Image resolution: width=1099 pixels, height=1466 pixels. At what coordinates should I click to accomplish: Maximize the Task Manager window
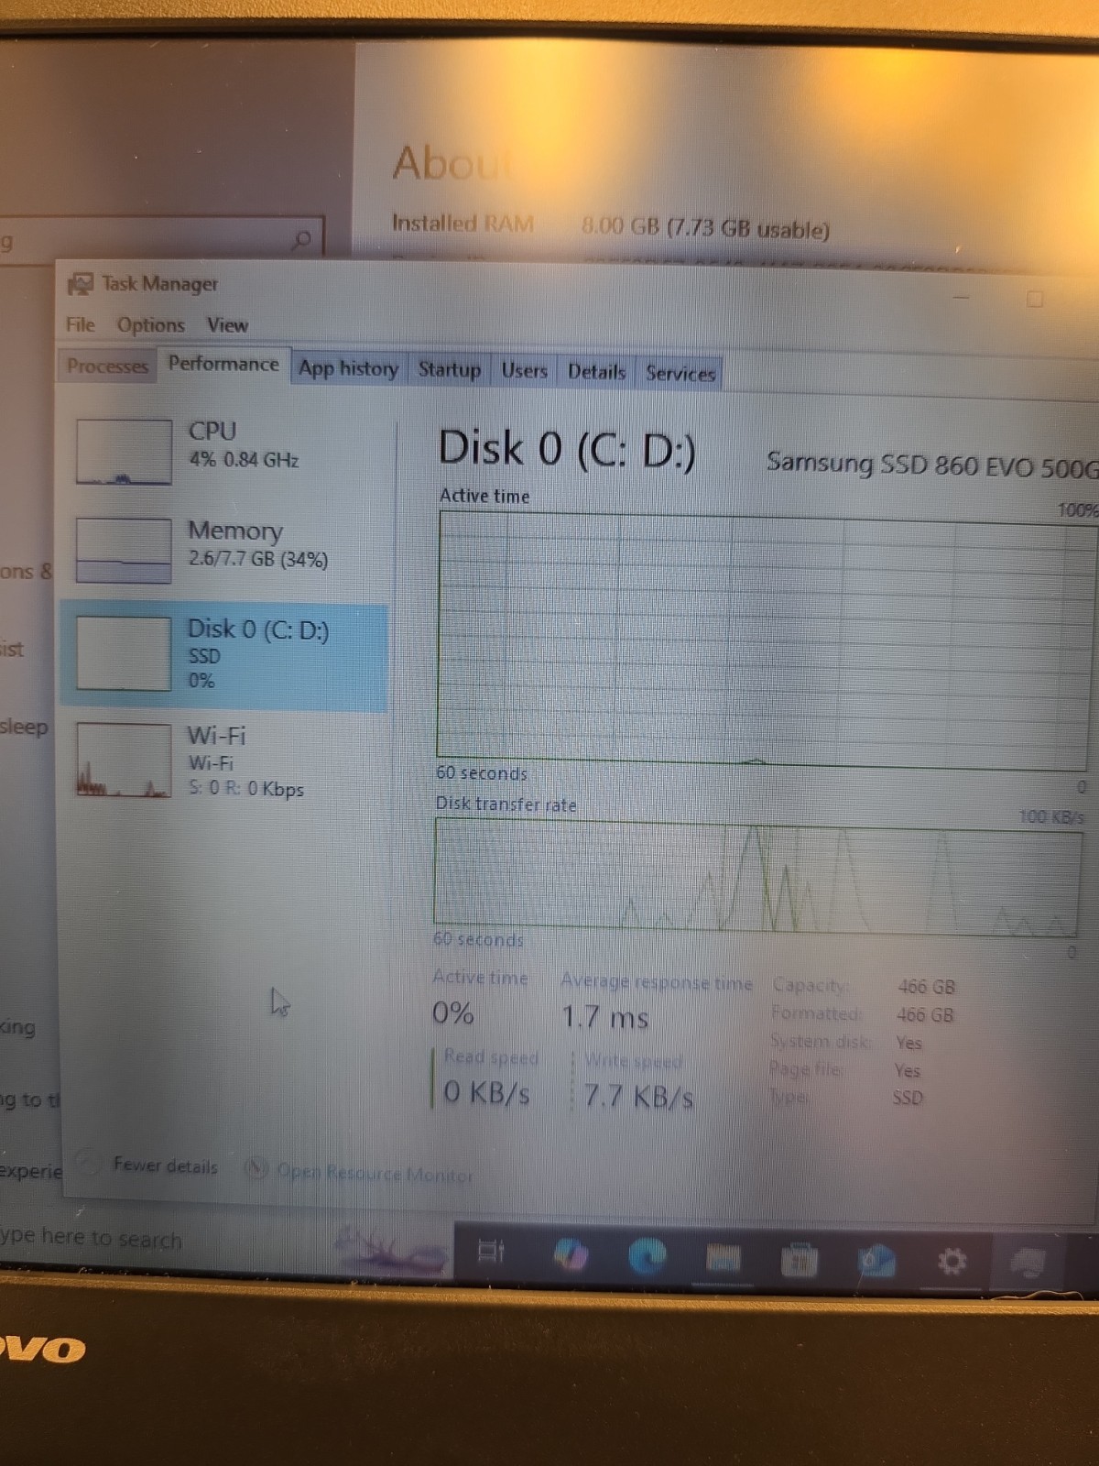coord(1035,299)
